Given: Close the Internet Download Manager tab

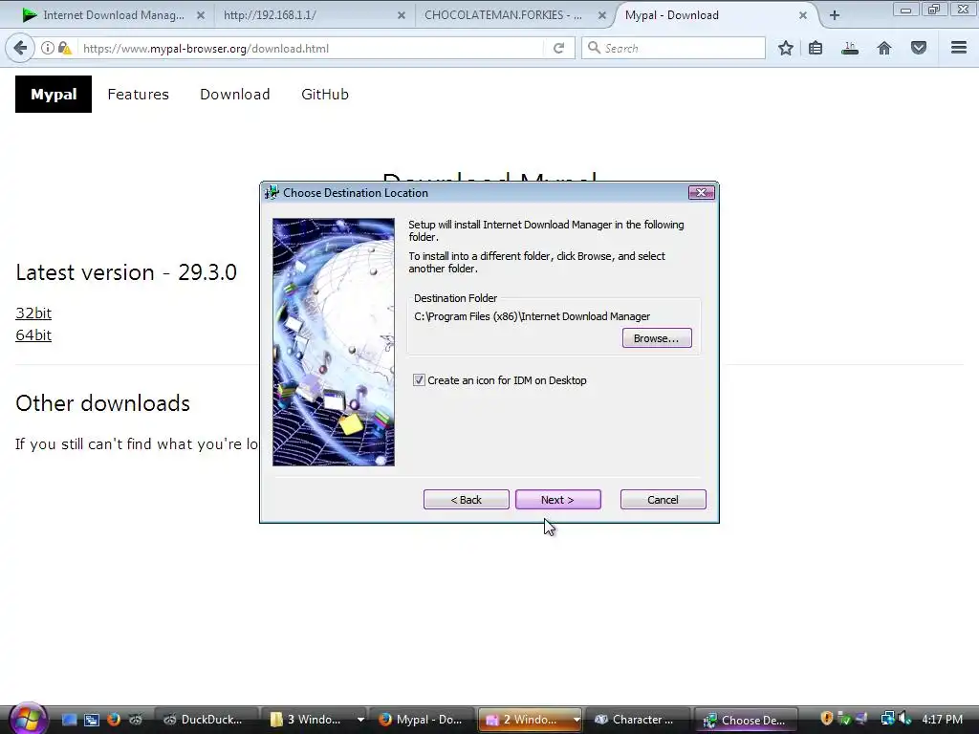Looking at the screenshot, I should (x=201, y=15).
